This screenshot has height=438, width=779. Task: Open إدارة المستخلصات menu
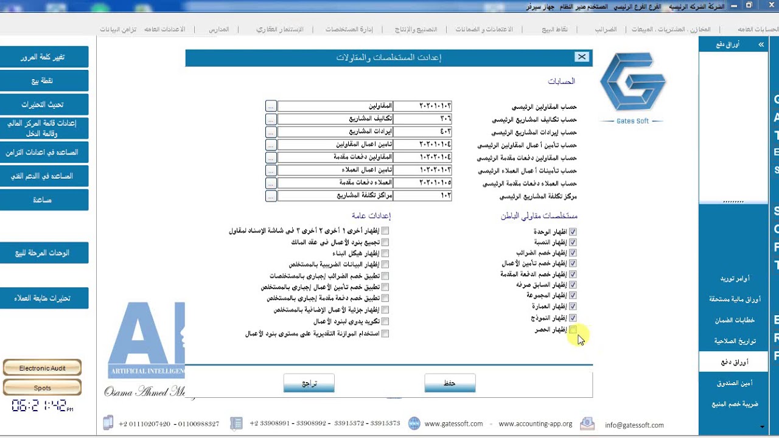point(349,29)
